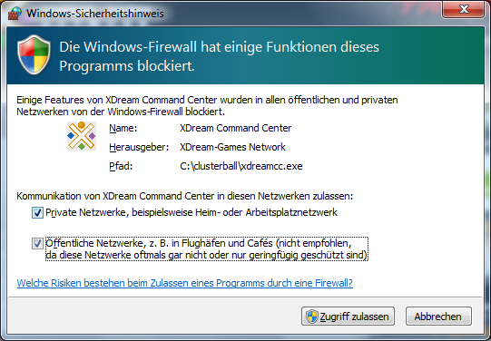Click the firewall brick icon in title bar
Image resolution: width=491 pixels, height=341 pixels.
tap(15, 13)
